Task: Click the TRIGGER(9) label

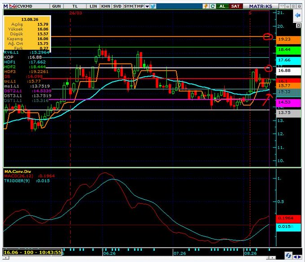Action: pyautogui.click(x=17, y=181)
